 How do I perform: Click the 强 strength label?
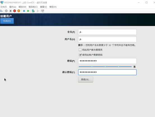(135, 67)
